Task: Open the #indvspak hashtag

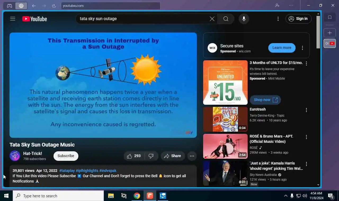Action: (108, 171)
